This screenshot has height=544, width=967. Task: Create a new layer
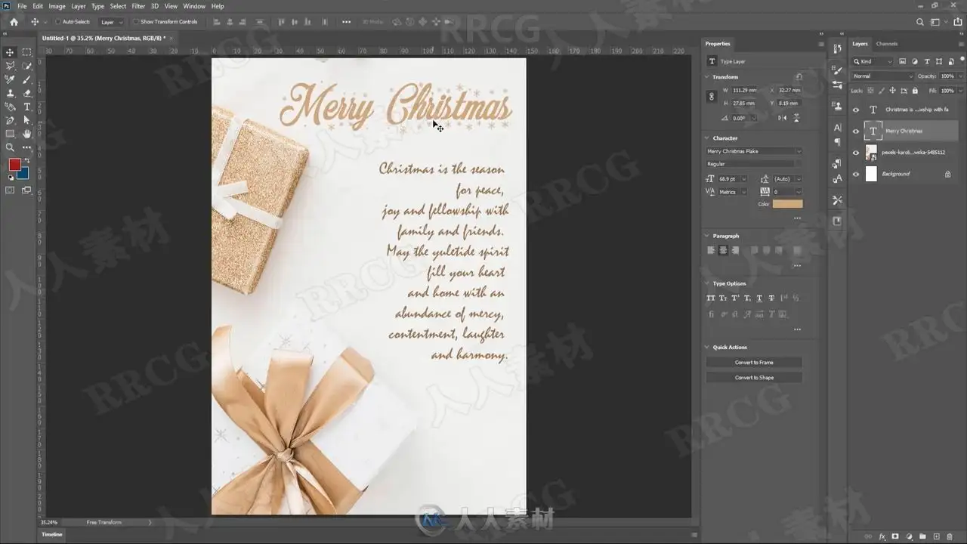click(936, 536)
